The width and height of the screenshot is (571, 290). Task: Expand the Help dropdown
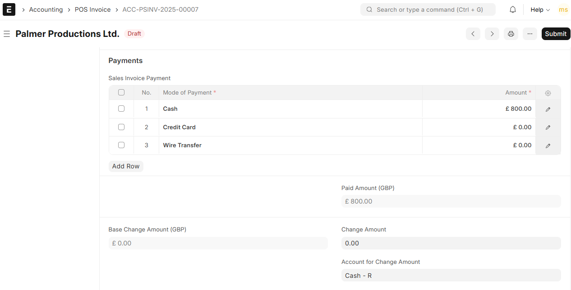(540, 9)
